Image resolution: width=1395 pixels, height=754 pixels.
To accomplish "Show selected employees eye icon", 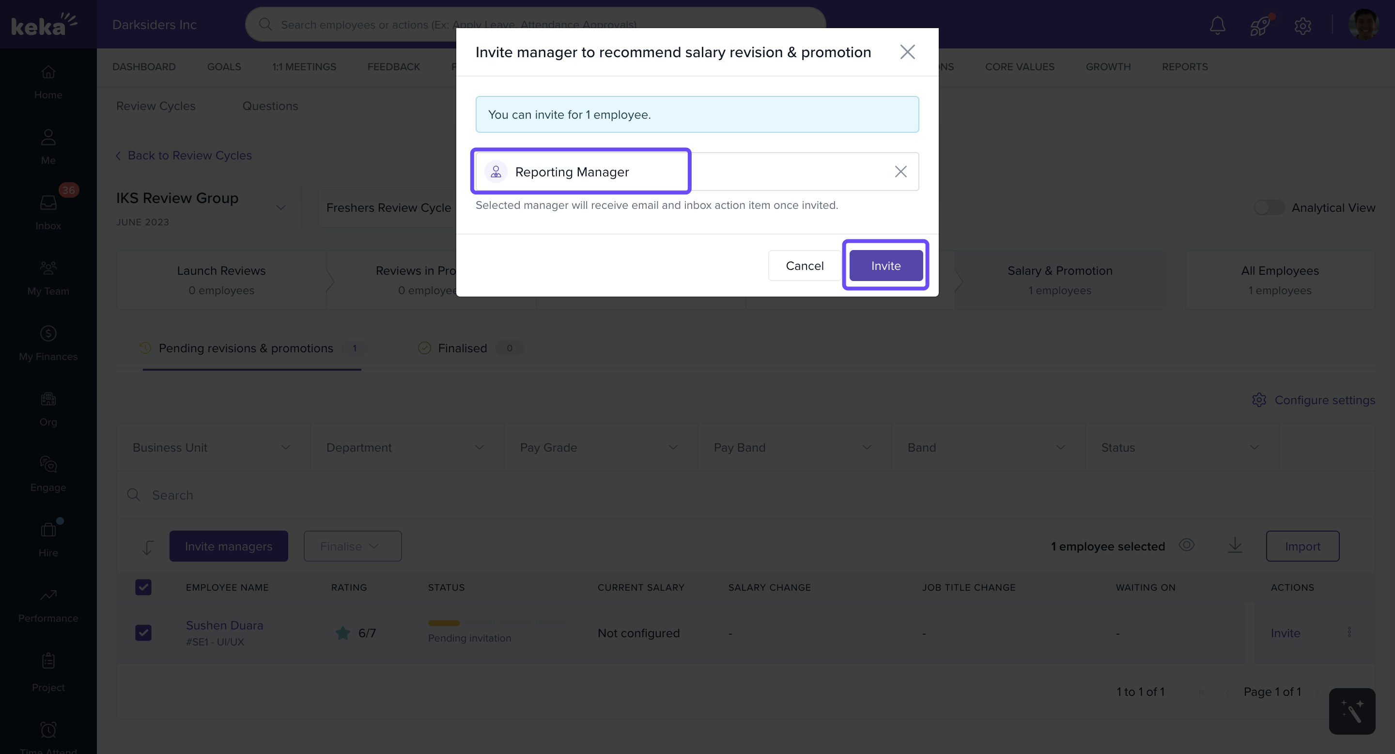I will [1187, 545].
